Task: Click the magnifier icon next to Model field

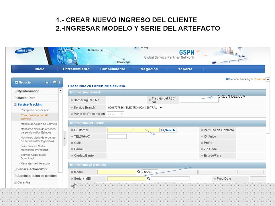Action: point(139,172)
